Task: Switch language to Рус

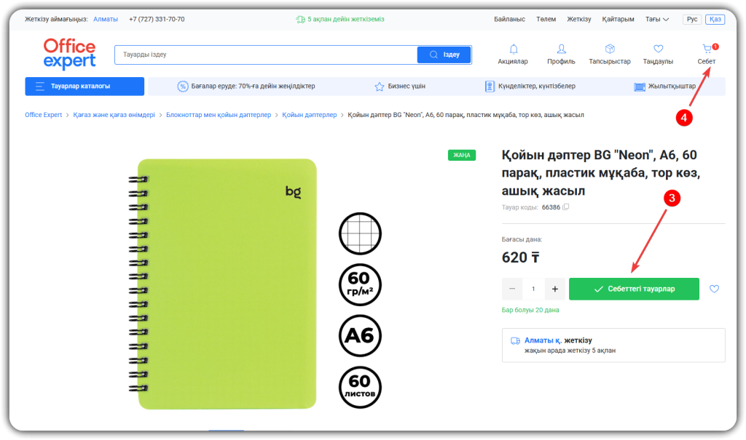Action: tap(692, 20)
